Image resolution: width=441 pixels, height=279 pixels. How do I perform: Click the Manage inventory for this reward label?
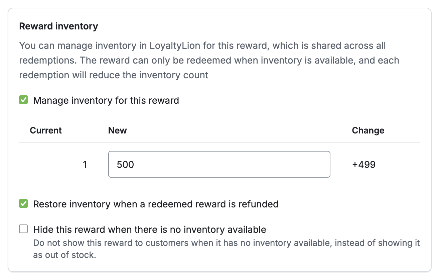(106, 100)
